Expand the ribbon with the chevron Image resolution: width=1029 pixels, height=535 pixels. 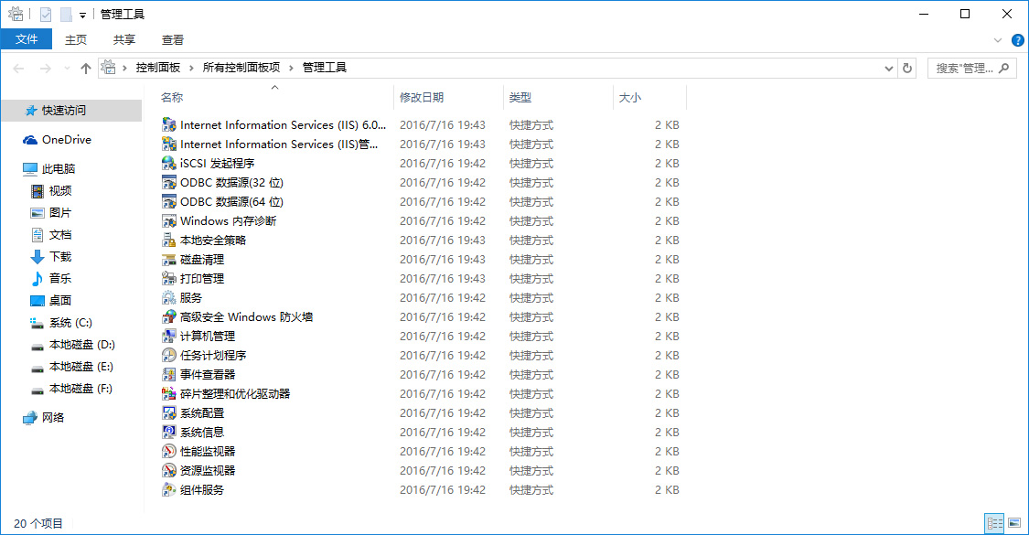click(997, 39)
